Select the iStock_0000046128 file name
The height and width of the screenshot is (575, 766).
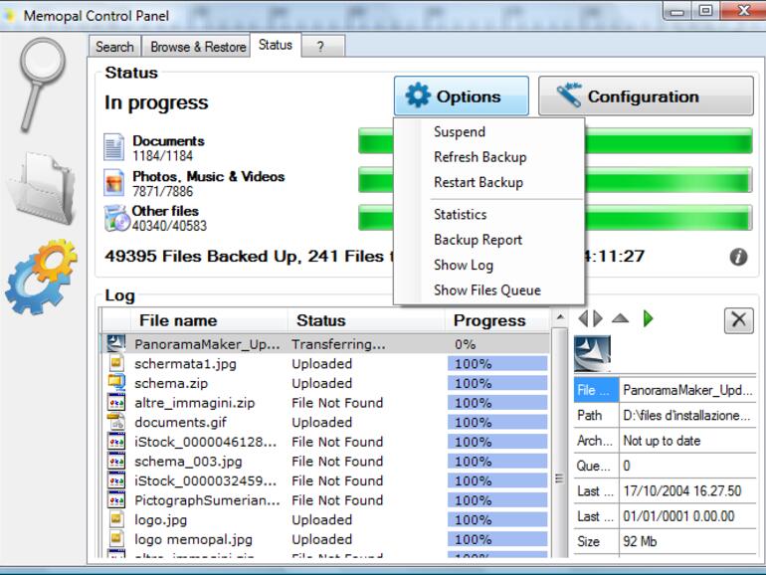coord(206,442)
